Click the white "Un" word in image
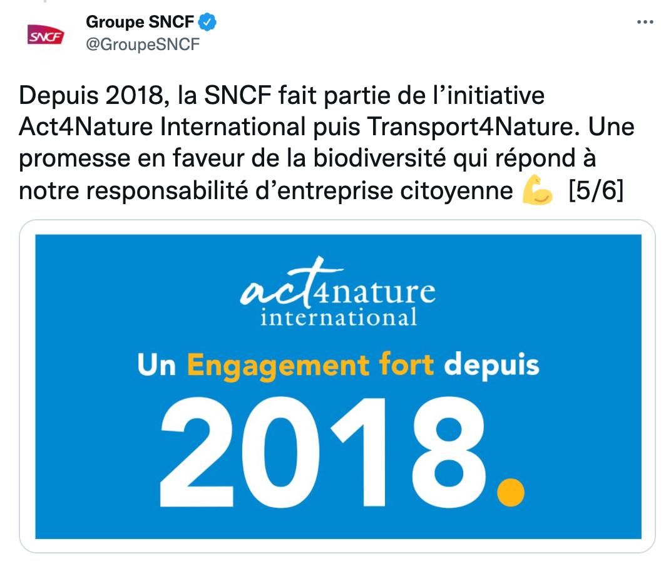This screenshot has height=571, width=671. tap(156, 365)
